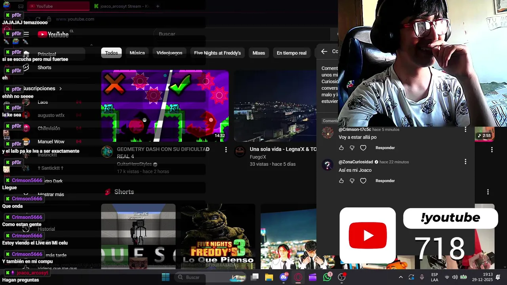
Task: Like the comment 'Así es mi Joaco'
Action: [x=341, y=180]
